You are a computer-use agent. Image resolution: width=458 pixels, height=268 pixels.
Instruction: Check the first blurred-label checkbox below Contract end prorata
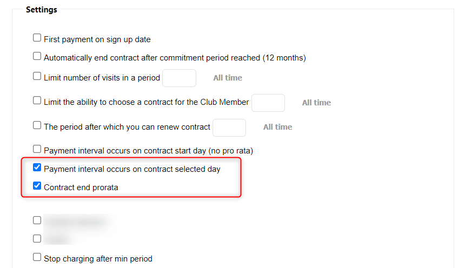click(37, 220)
